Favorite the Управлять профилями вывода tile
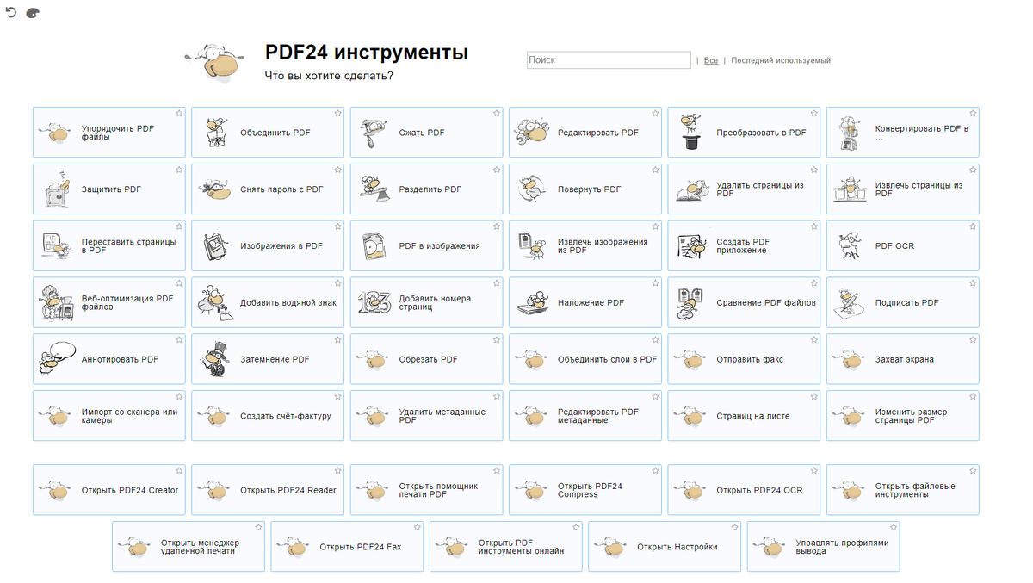Image resolution: width=1033 pixels, height=583 pixels. point(894,527)
